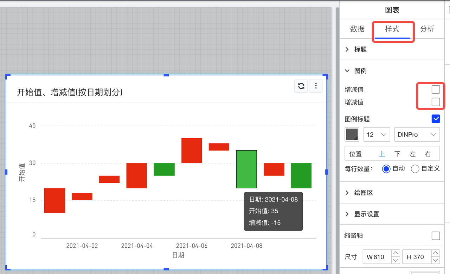The width and height of the screenshot is (450, 274).
Task: Set legend position to 右
Action: [x=427, y=154]
